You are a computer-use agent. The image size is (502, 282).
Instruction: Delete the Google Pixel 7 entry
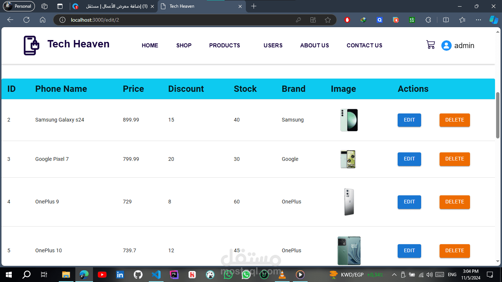pyautogui.click(x=455, y=159)
